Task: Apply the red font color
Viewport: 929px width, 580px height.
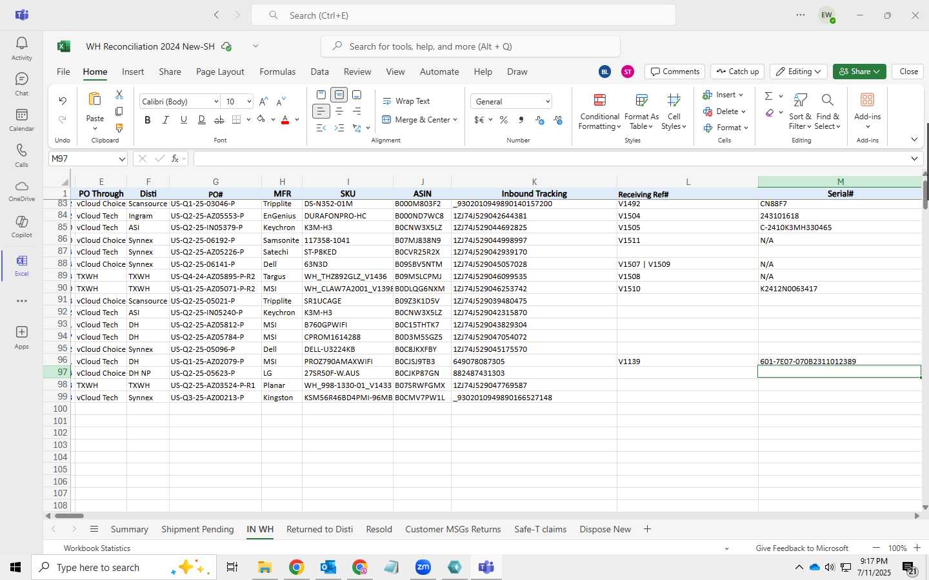Action: 285,120
